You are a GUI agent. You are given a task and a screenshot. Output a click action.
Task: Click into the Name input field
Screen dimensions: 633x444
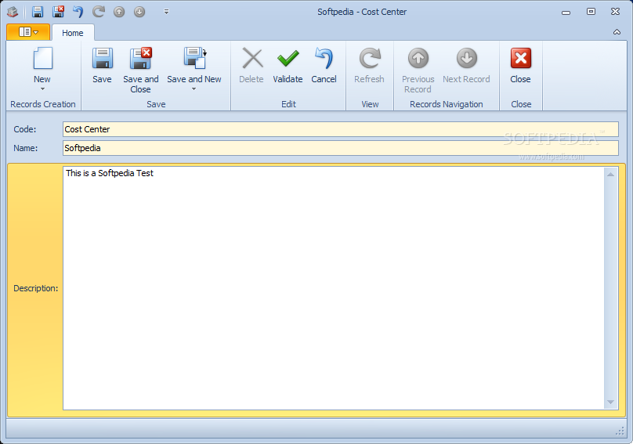[x=341, y=148]
